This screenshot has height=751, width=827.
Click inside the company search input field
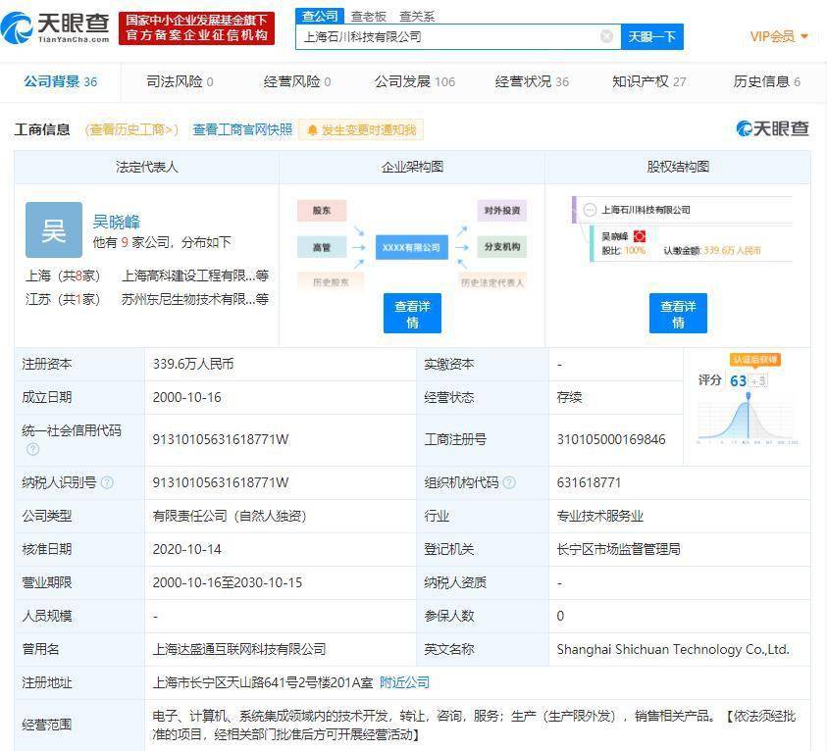441,35
